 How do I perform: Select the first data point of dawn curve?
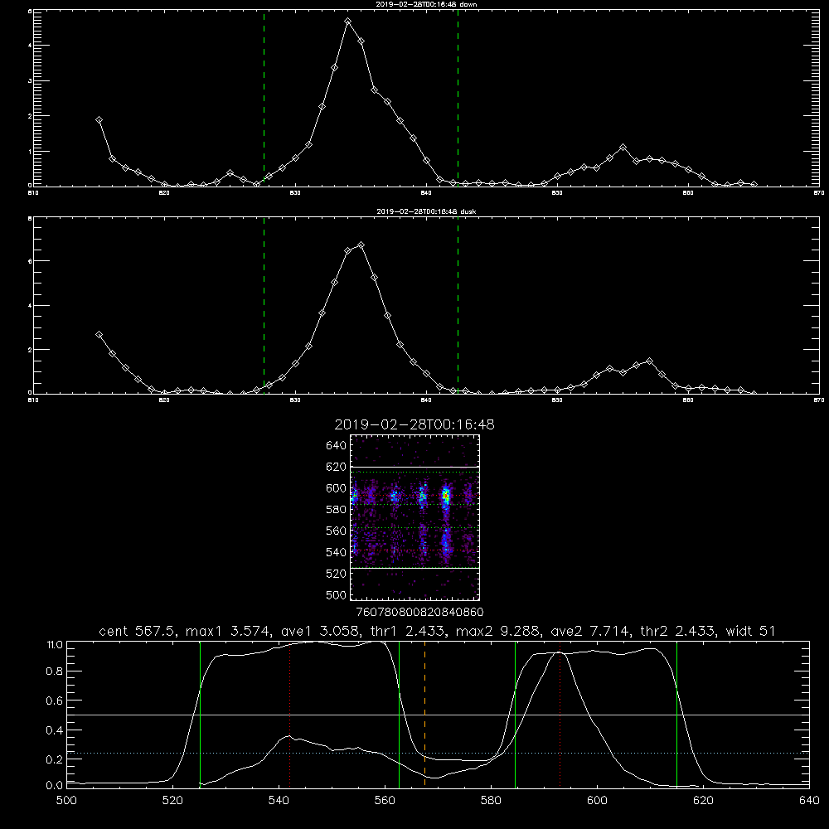point(99,120)
